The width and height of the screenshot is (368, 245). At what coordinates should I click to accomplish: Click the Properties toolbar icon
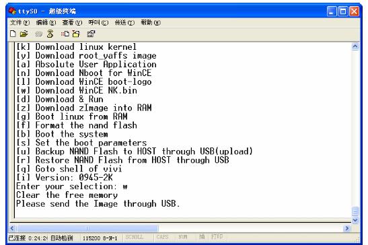[91, 34]
